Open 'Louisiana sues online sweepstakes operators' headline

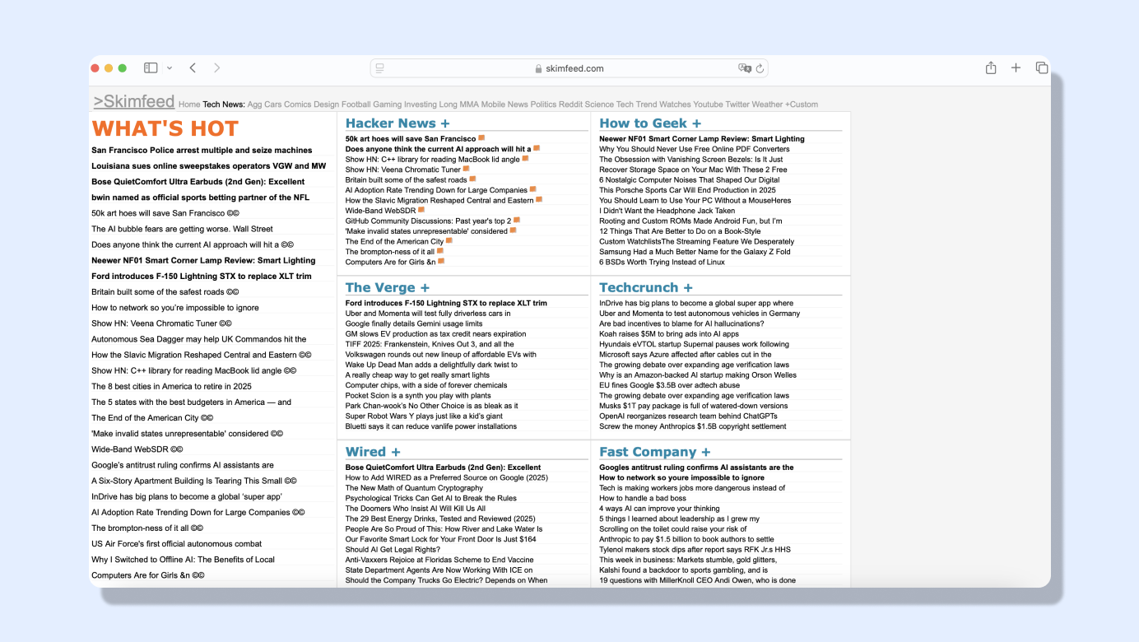point(208,166)
